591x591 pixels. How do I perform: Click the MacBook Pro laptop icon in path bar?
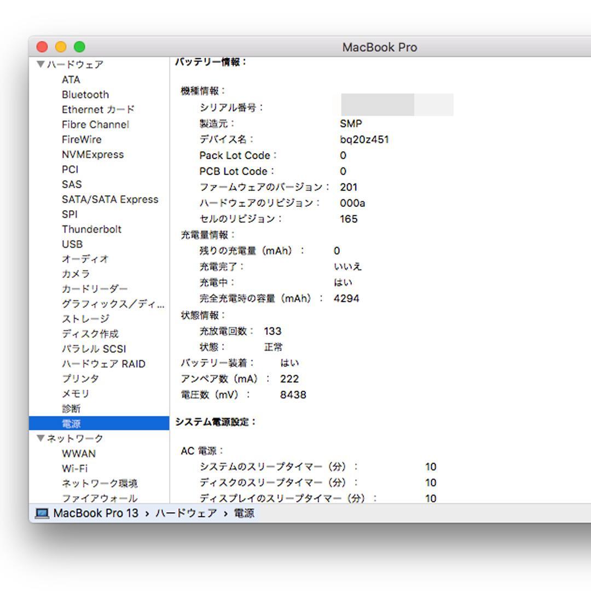42,513
